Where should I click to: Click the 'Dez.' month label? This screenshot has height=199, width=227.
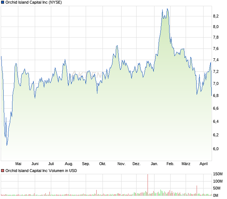click(137, 164)
